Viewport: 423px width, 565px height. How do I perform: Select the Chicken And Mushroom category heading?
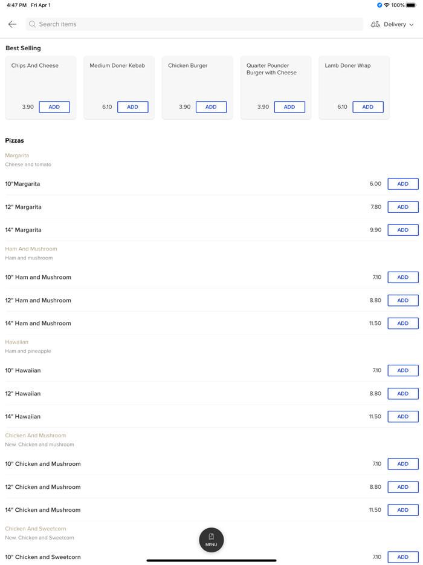[x=36, y=436]
